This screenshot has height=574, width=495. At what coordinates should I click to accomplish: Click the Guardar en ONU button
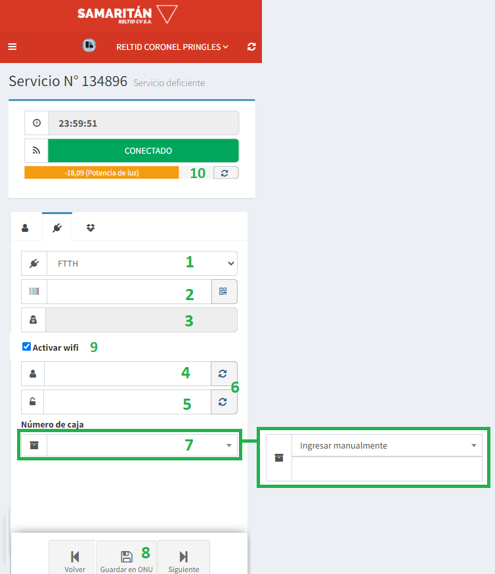pyautogui.click(x=127, y=560)
